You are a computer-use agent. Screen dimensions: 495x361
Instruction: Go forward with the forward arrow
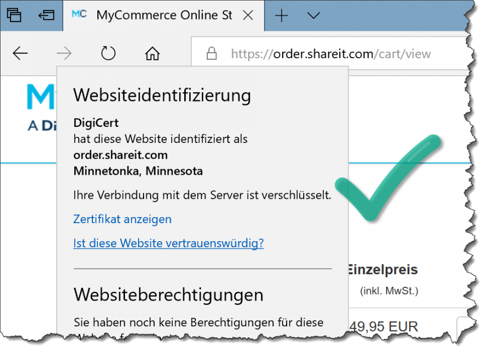click(x=64, y=53)
